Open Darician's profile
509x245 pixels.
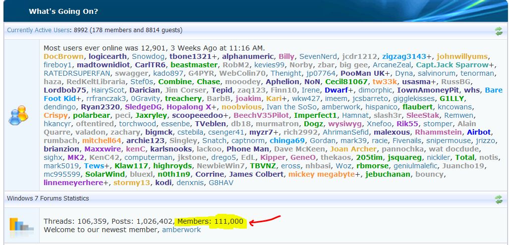(144, 90)
